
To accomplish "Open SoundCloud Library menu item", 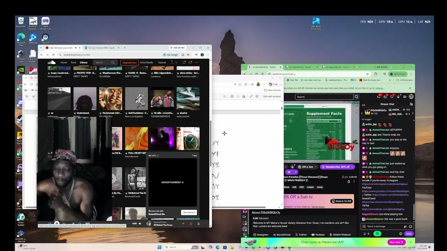I will [x=83, y=63].
